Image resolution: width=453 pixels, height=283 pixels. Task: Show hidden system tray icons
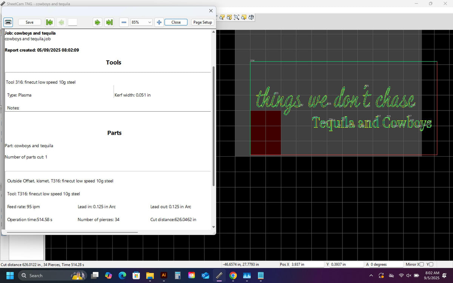tap(371, 275)
